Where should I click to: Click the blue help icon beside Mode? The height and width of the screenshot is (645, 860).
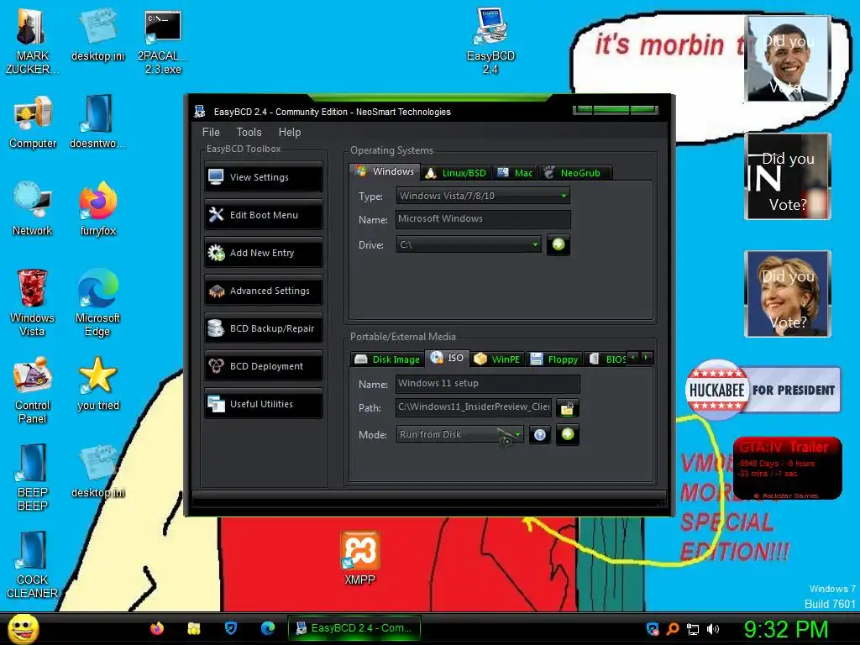(x=540, y=435)
